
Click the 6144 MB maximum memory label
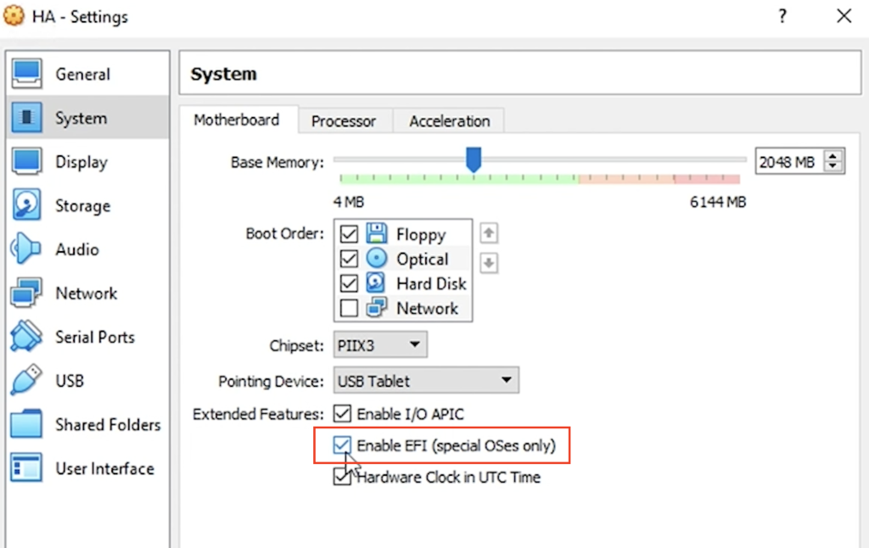718,202
